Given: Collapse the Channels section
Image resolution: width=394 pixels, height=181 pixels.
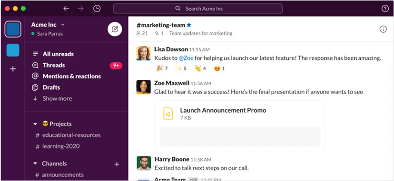Looking at the screenshot, I should 35,164.
